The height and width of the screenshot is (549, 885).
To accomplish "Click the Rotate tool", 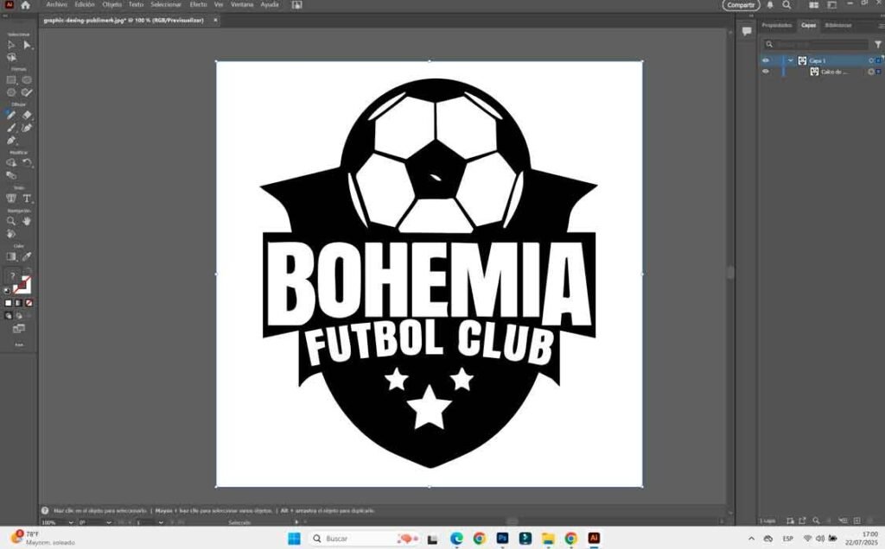I will [x=27, y=162].
